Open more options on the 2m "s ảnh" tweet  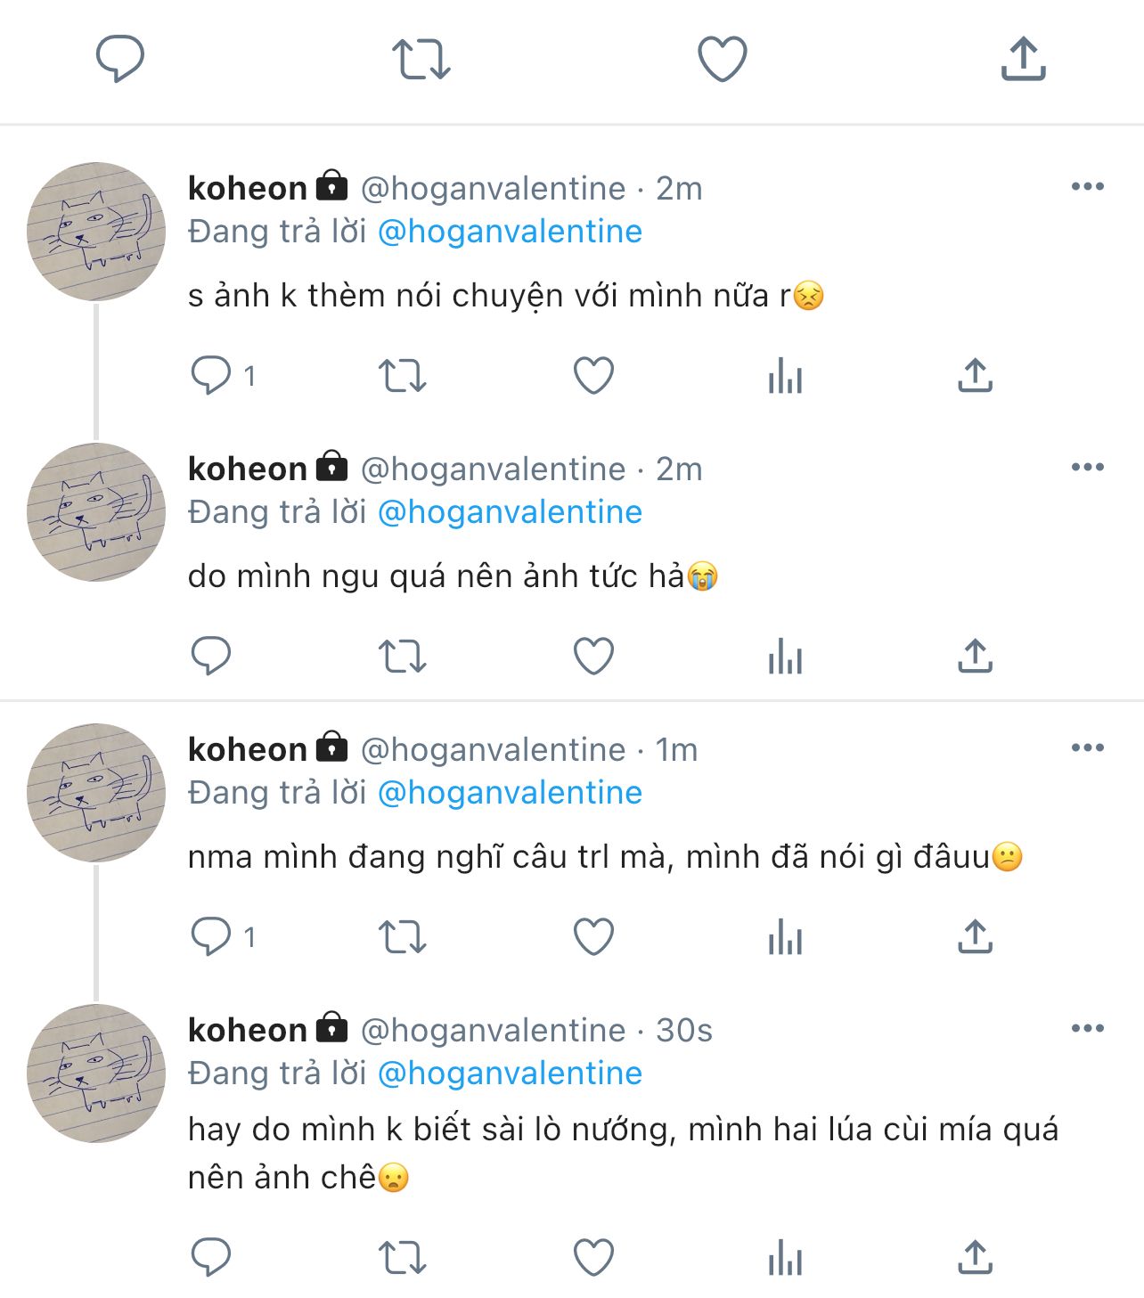coord(1087,187)
